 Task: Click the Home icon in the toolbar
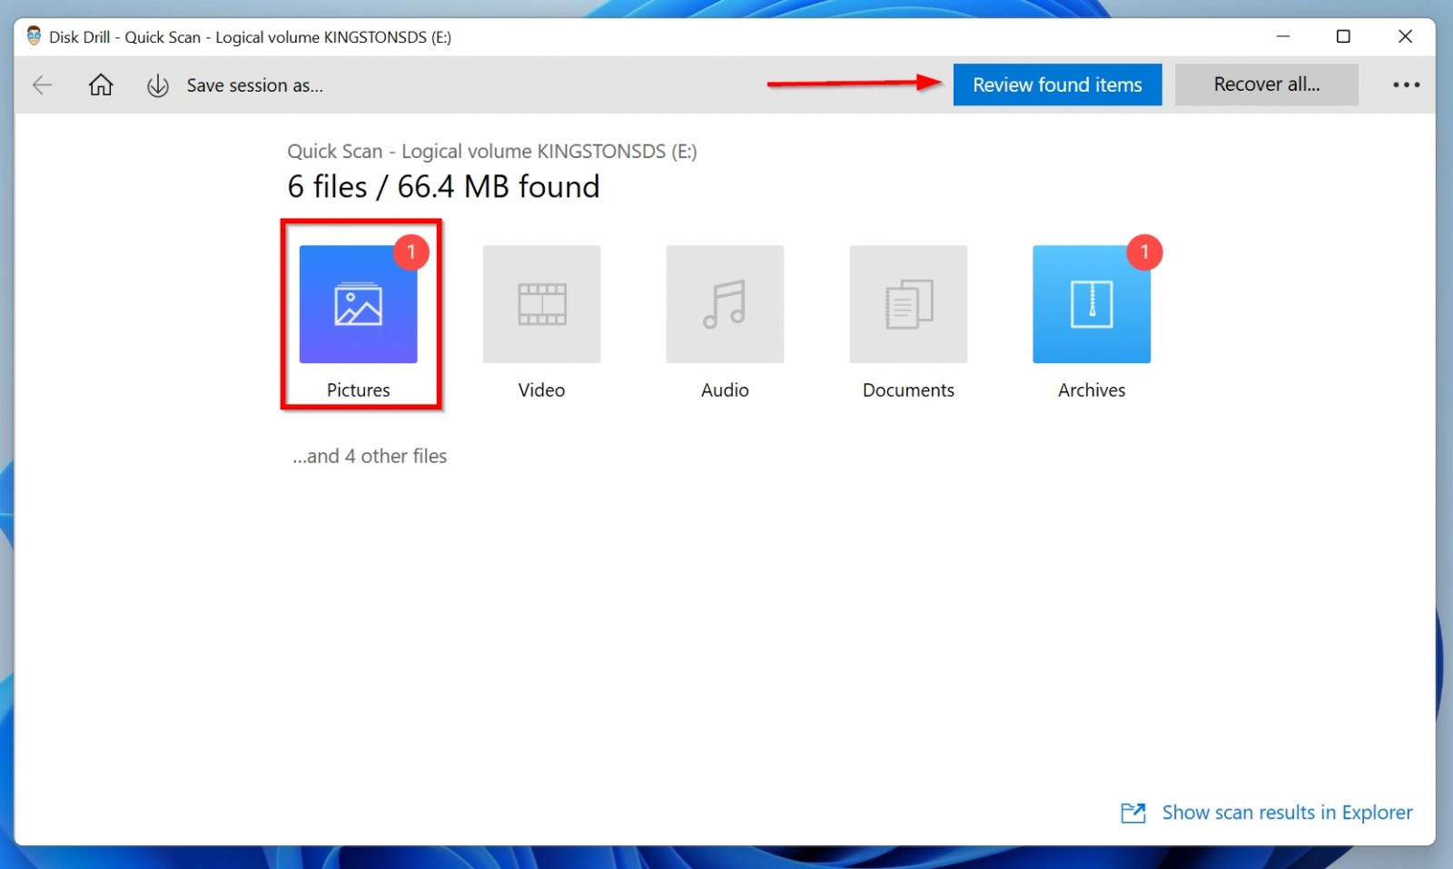pos(100,84)
